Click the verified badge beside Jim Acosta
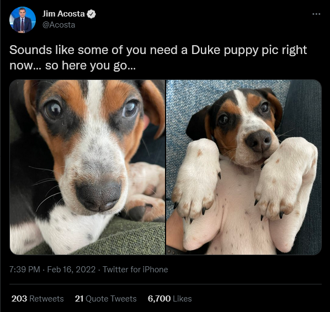 pos(92,14)
